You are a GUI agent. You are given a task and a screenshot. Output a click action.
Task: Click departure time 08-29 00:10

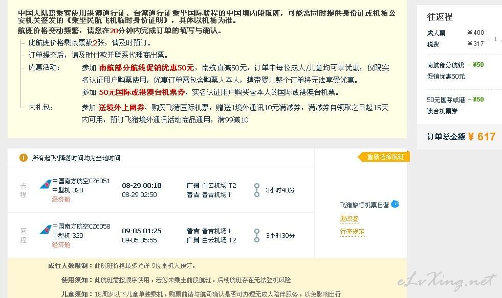point(142,185)
